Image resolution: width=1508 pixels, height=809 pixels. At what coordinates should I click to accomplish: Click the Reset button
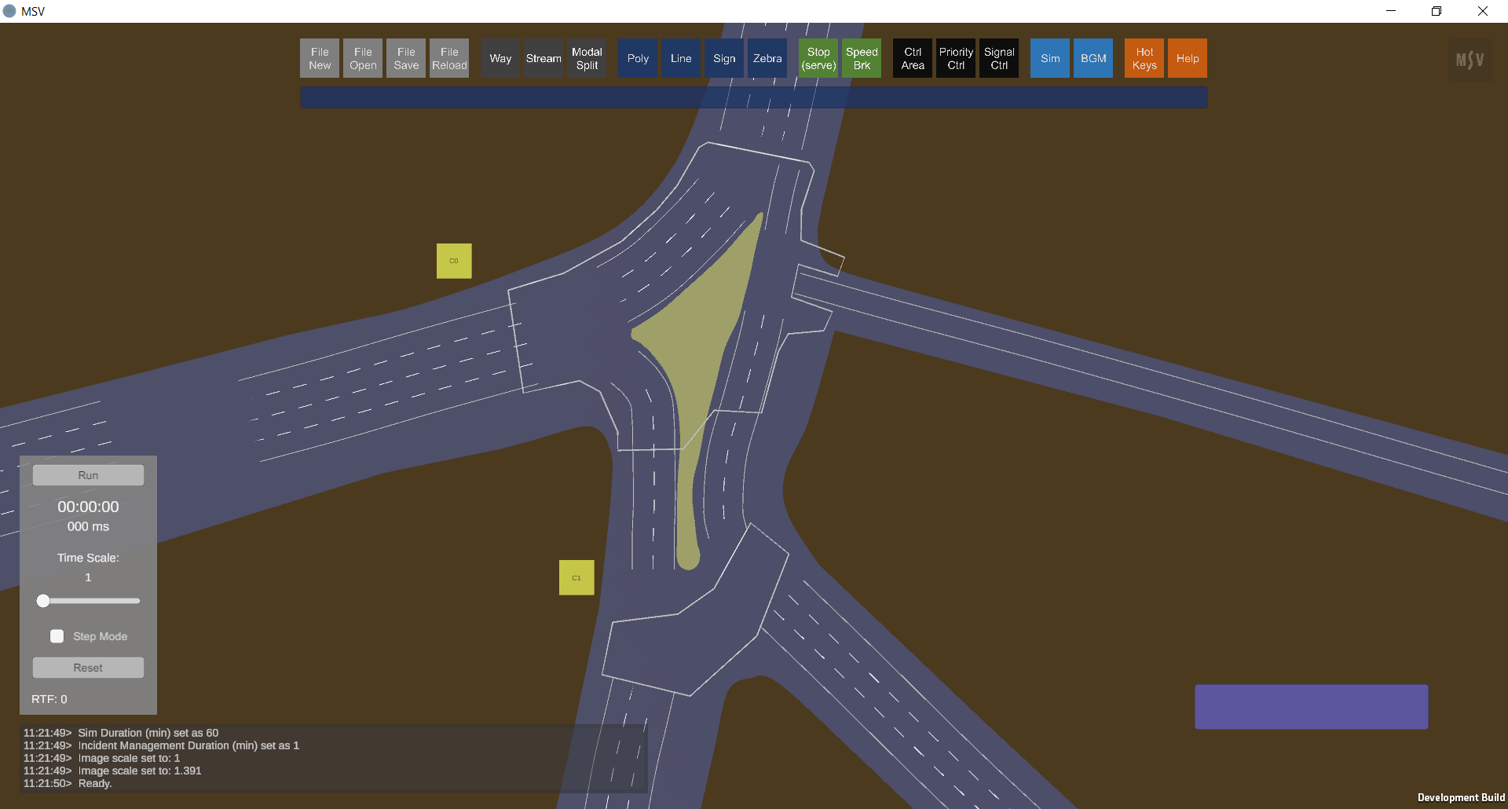[88, 668]
